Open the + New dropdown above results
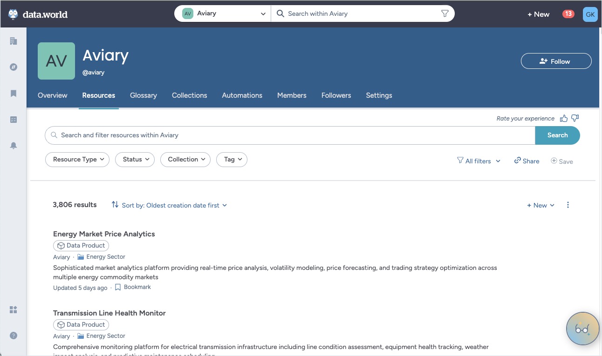602x356 pixels. (540, 205)
